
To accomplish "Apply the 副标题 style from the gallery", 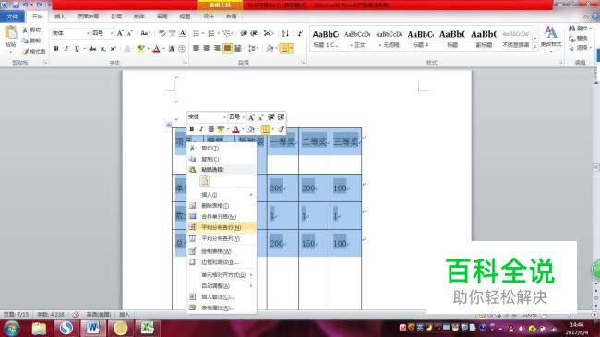I will (484, 38).
